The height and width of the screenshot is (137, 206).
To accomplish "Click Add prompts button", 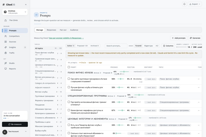I will click(x=179, y=38).
